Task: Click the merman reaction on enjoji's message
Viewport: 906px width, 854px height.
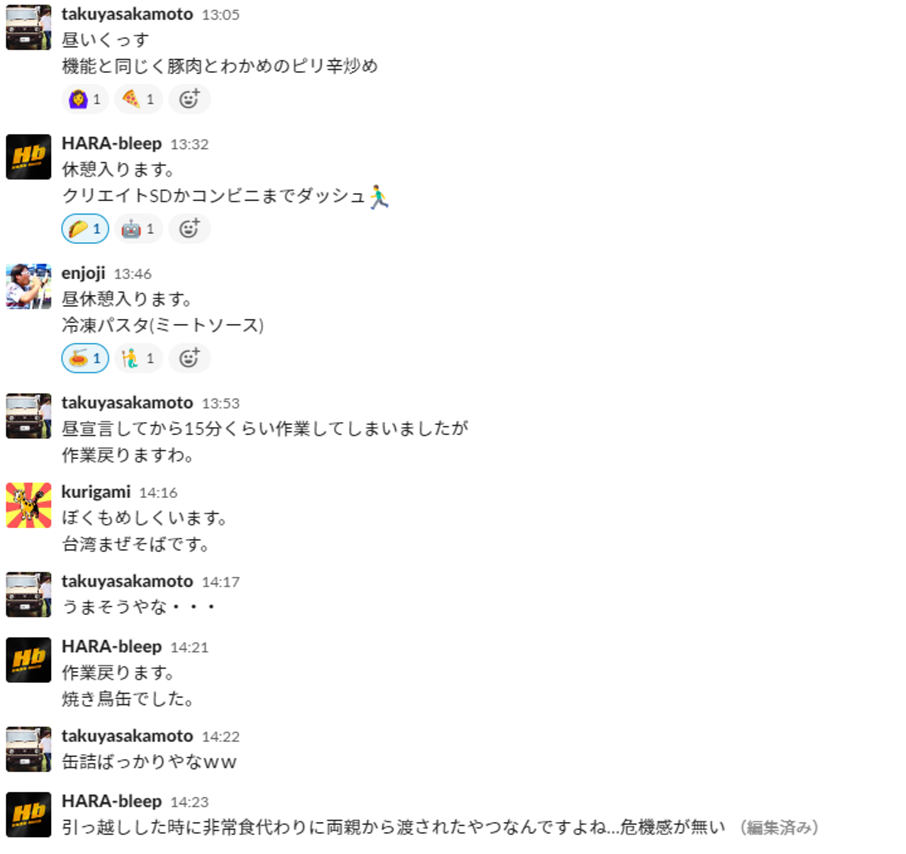Action: click(138, 358)
